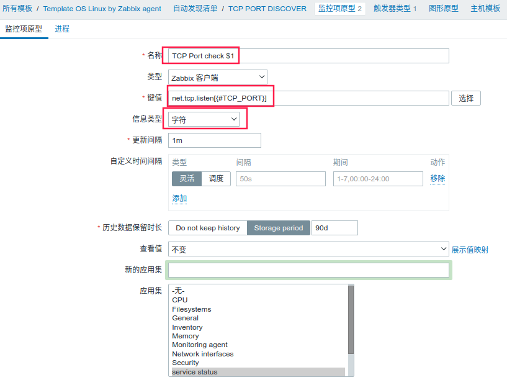Select CPU in the 应用集 list
Viewport: 507px width, 380px height.
coord(180,299)
